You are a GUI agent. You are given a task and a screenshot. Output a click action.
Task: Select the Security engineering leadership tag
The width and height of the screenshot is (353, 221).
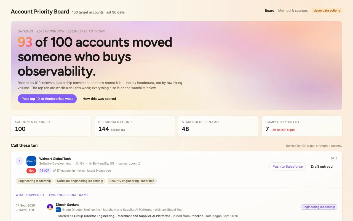(132, 181)
